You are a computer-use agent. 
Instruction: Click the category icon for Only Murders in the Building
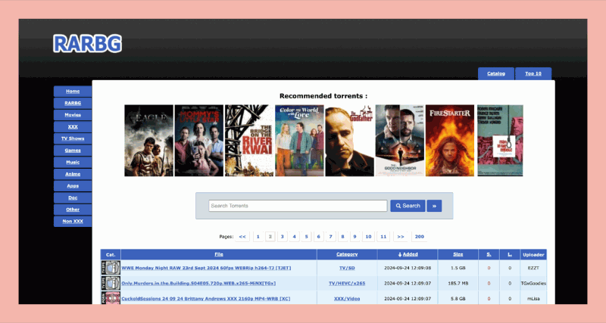pyautogui.click(x=111, y=283)
